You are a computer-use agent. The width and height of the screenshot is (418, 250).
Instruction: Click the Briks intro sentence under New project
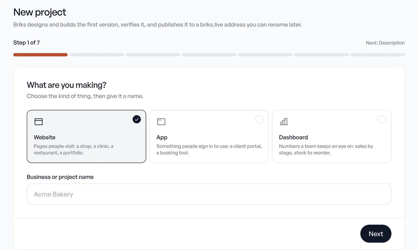pyautogui.click(x=158, y=25)
